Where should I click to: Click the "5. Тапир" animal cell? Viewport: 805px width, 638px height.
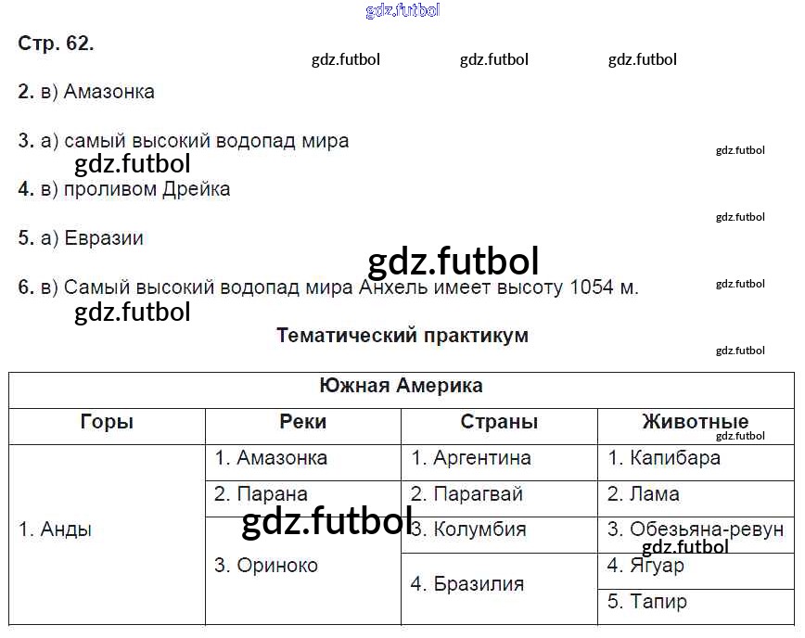click(x=647, y=602)
